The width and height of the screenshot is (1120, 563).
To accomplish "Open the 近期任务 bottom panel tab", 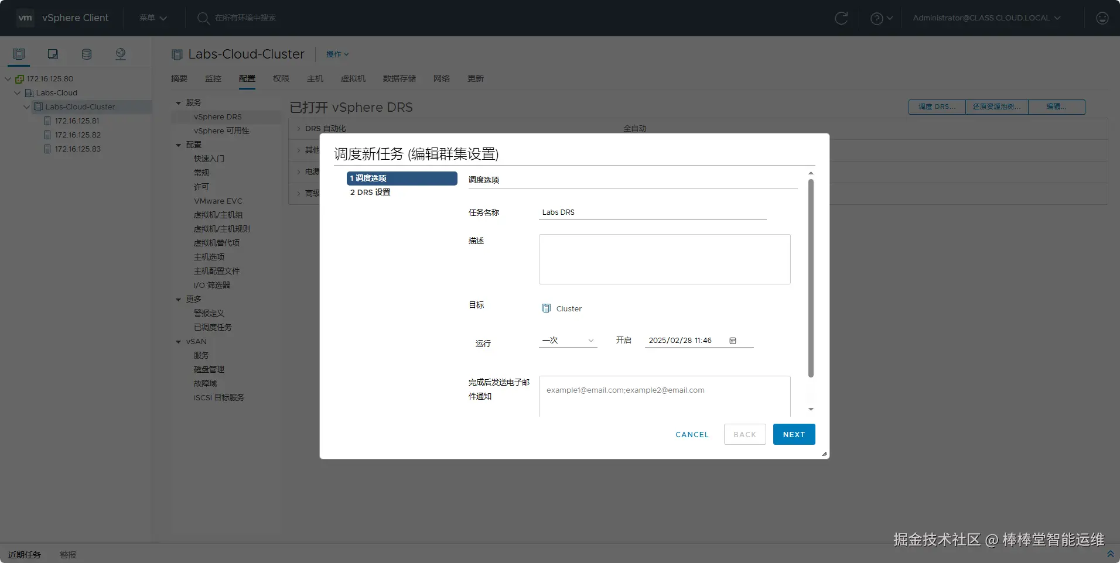I will coord(25,555).
